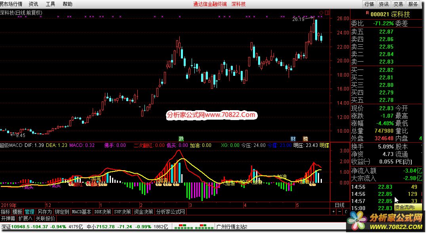Click the 总量 value 747980
Viewport: 426px width, 233px height.
[x=384, y=131]
